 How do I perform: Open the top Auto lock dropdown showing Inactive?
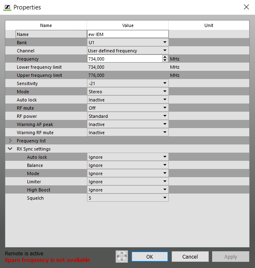tap(127, 100)
